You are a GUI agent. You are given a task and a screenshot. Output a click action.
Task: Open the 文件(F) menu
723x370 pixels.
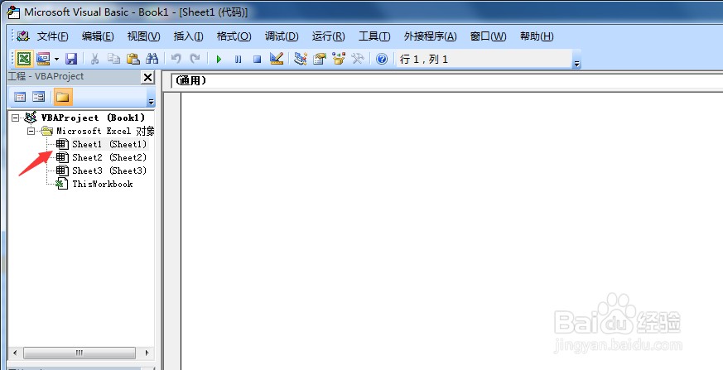tap(52, 36)
